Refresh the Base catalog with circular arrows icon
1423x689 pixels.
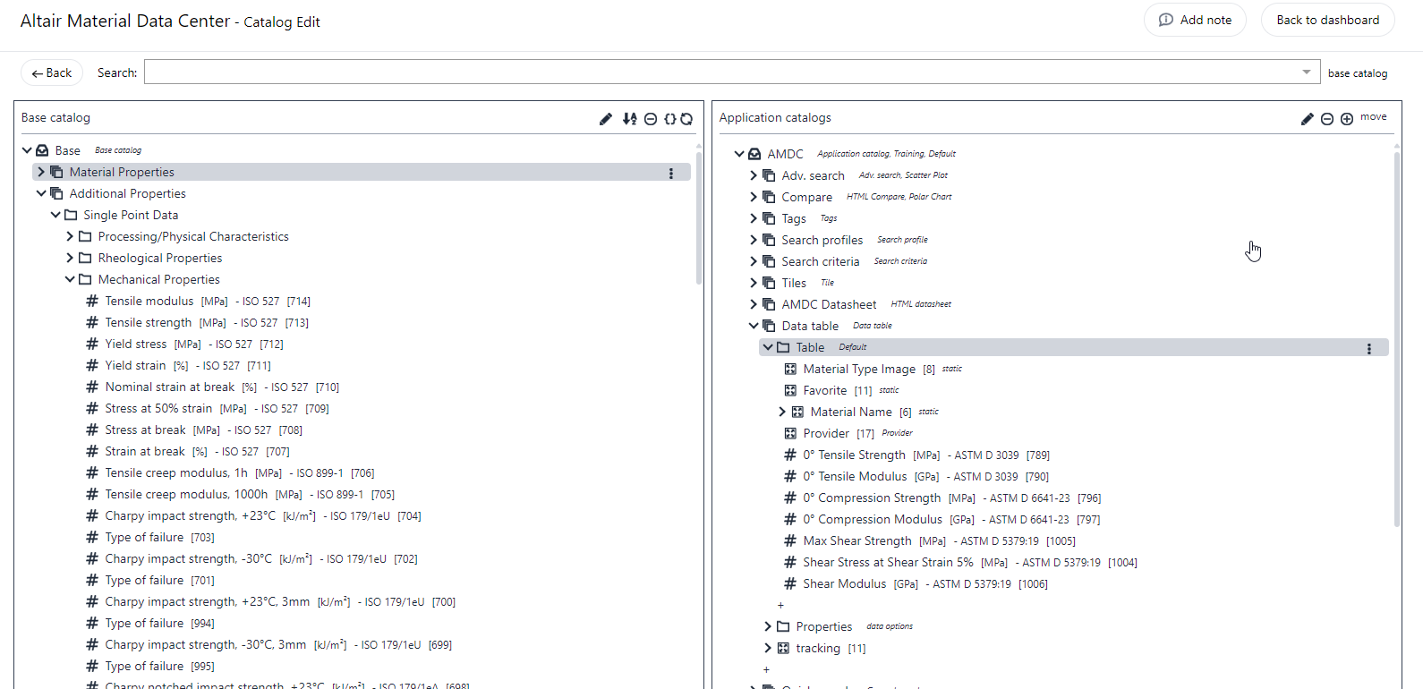pos(686,119)
